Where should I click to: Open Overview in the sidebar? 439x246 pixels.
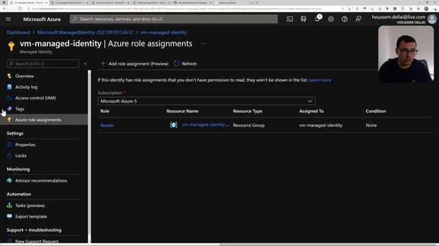coord(25,76)
